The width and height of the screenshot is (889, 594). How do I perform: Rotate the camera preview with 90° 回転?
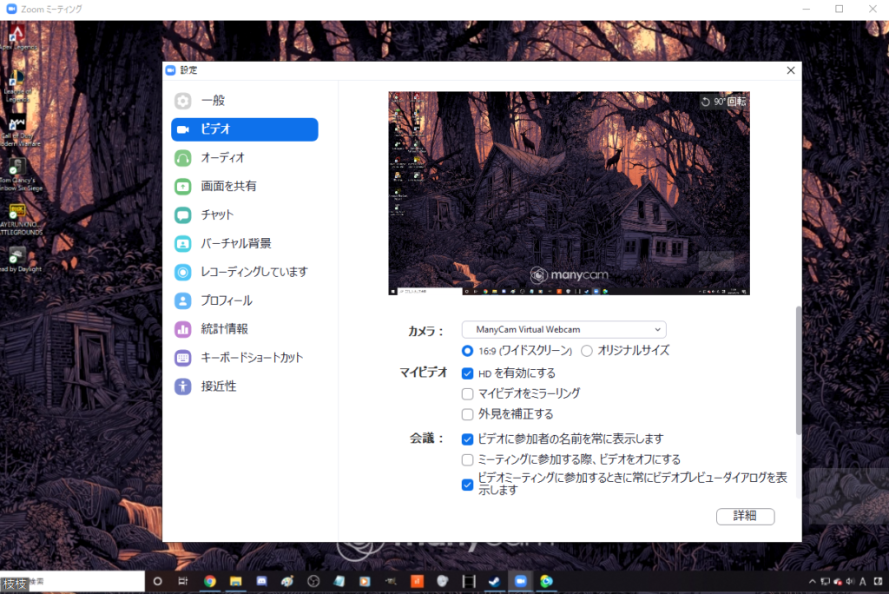(x=723, y=102)
